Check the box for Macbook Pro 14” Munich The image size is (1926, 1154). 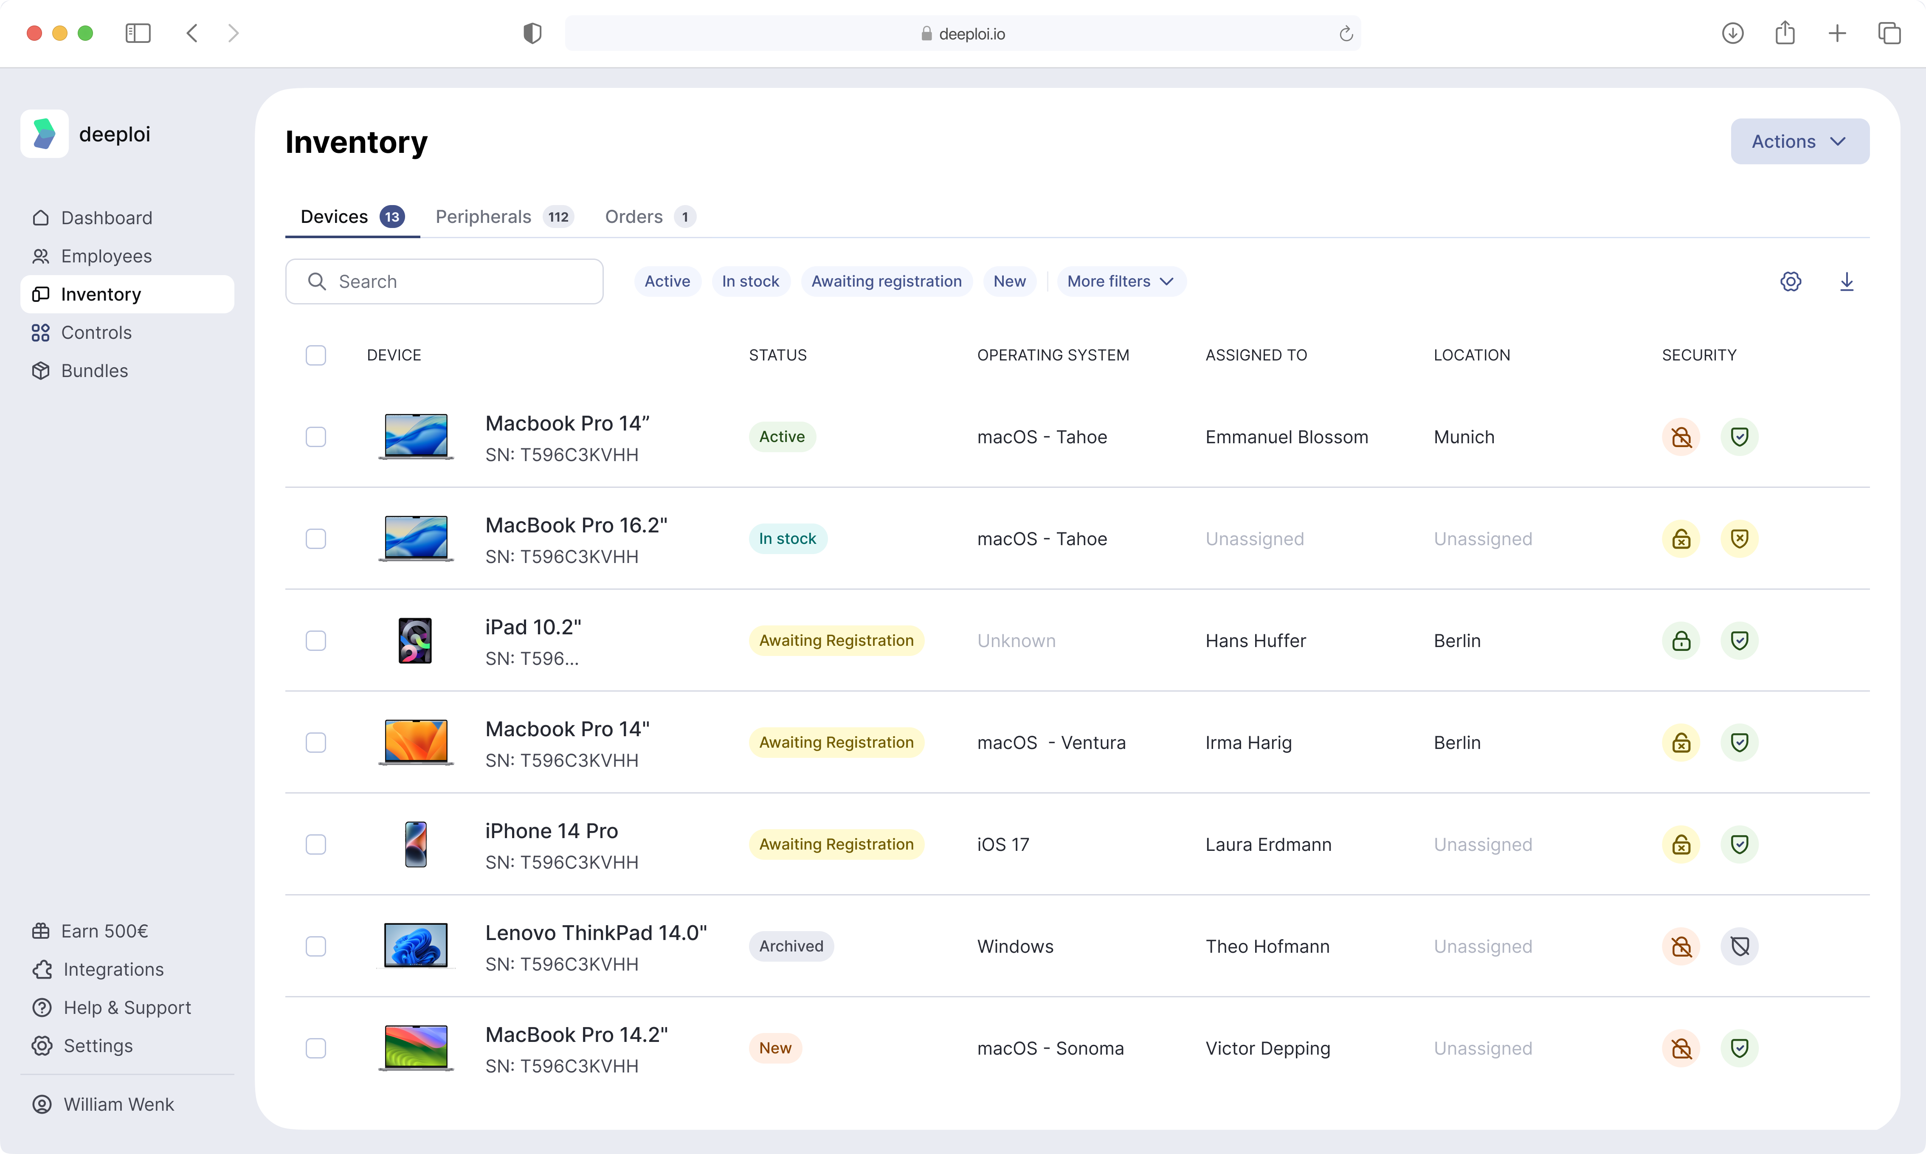(315, 437)
